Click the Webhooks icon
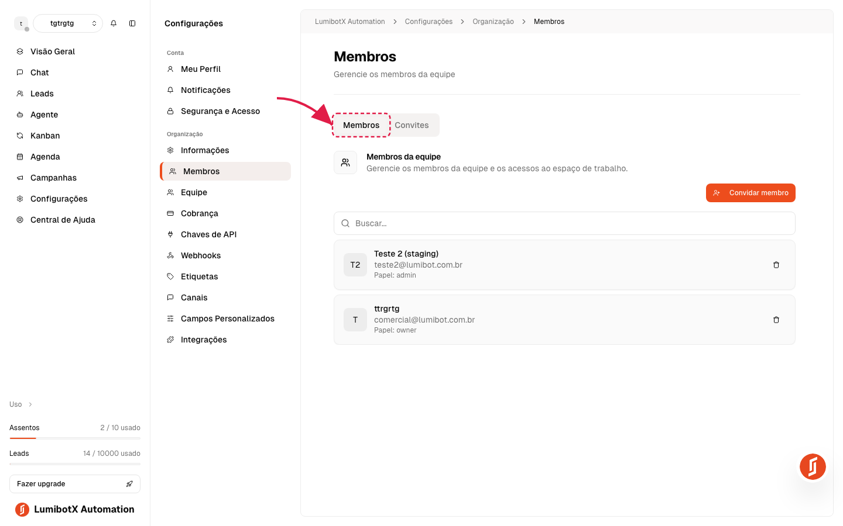 tap(170, 255)
